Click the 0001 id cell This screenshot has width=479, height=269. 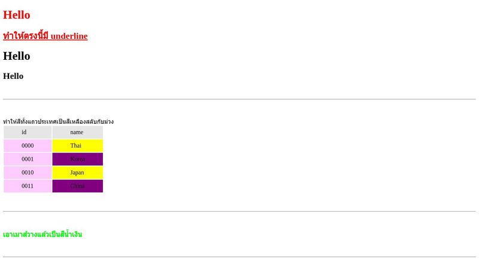coord(28,159)
